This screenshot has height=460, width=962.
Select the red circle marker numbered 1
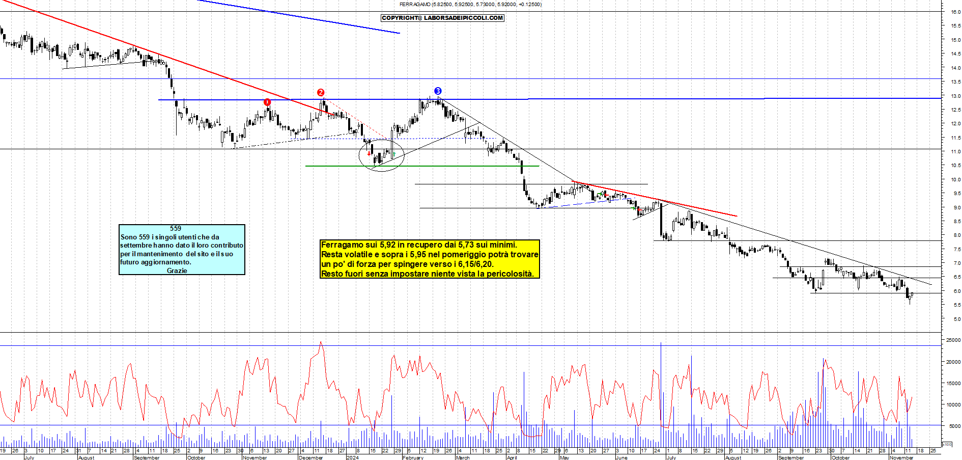click(267, 102)
